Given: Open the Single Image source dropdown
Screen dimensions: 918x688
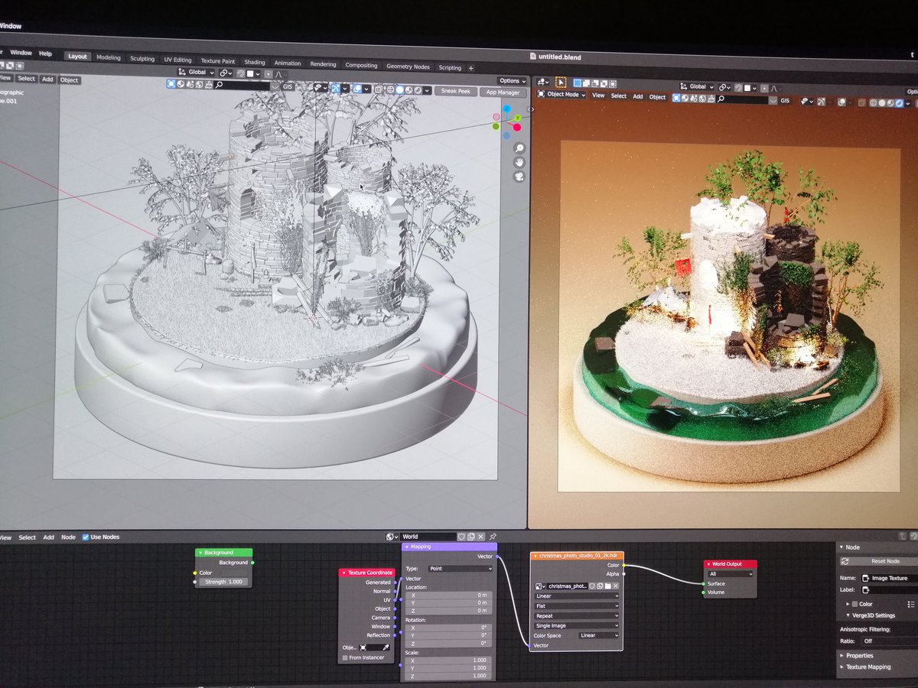Looking at the screenshot, I should tap(576, 625).
